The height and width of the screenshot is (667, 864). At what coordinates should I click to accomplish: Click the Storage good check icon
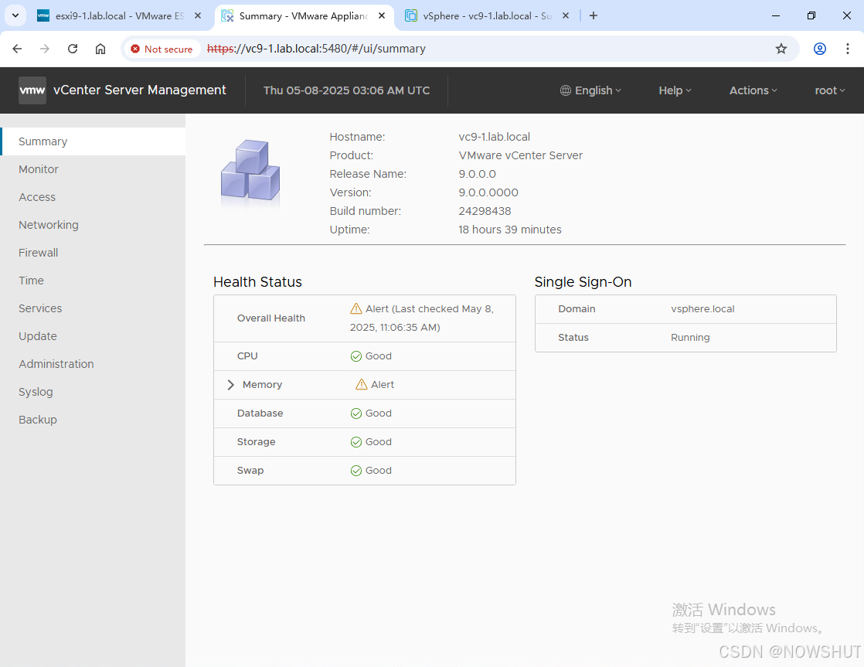[356, 442]
